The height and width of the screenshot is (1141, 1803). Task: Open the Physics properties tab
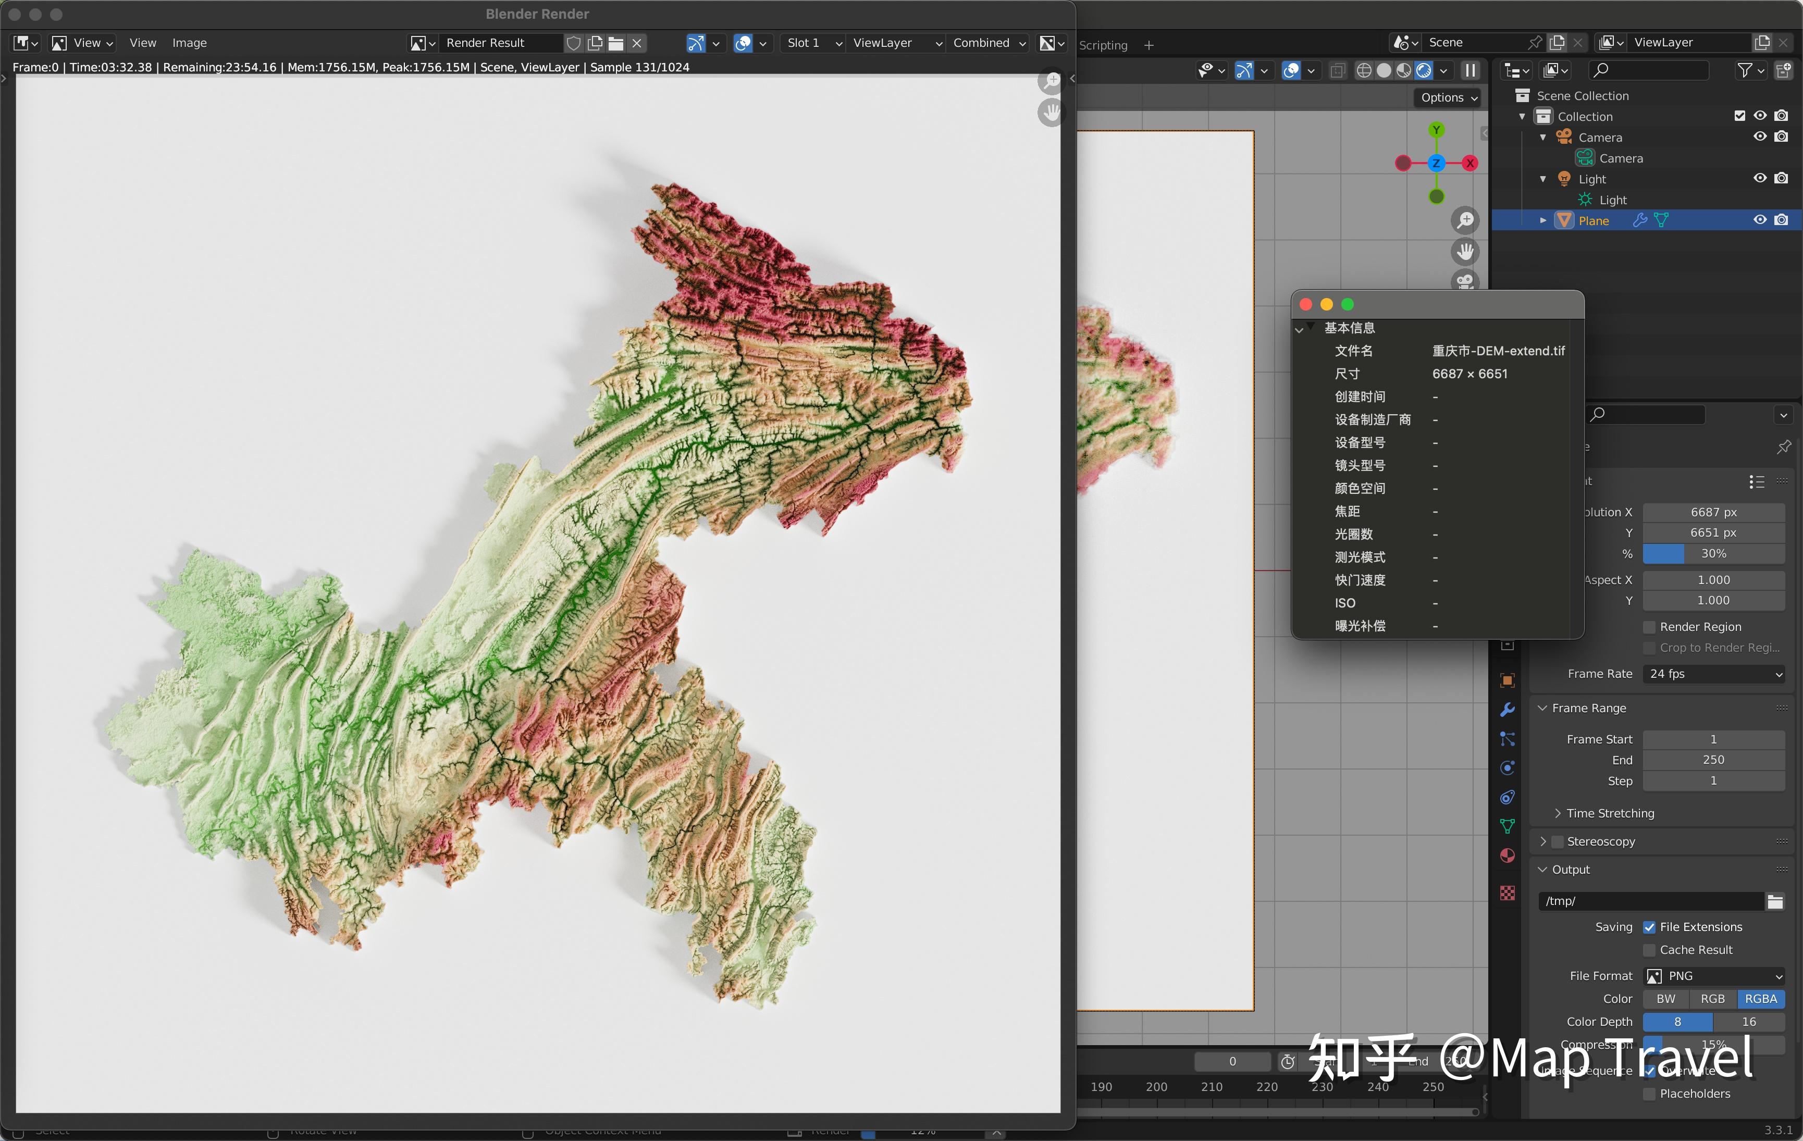[x=1507, y=767]
